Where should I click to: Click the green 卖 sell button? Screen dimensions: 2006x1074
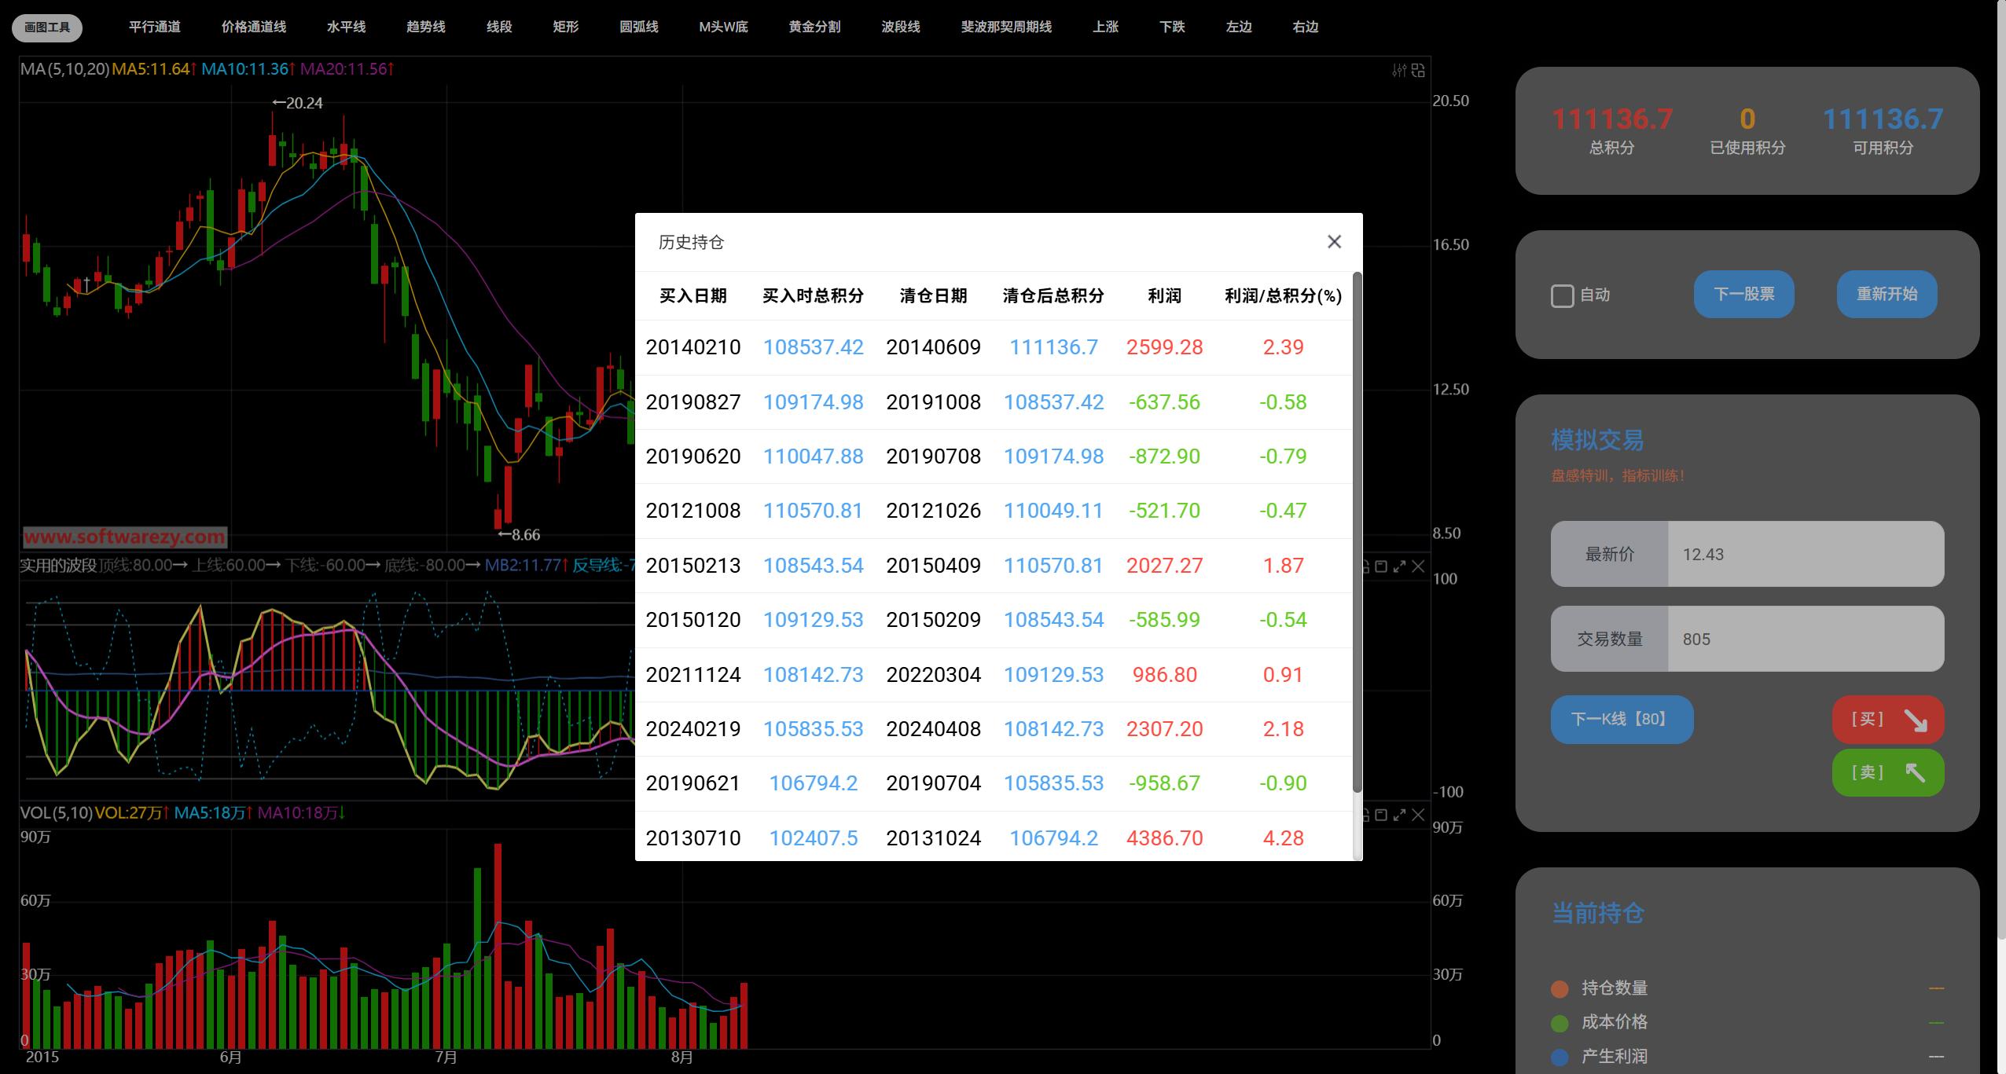click(1888, 773)
